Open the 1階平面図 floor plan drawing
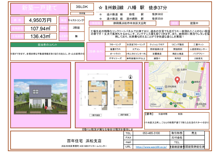This screenshot has height=153, width=217. coord(98,95)
